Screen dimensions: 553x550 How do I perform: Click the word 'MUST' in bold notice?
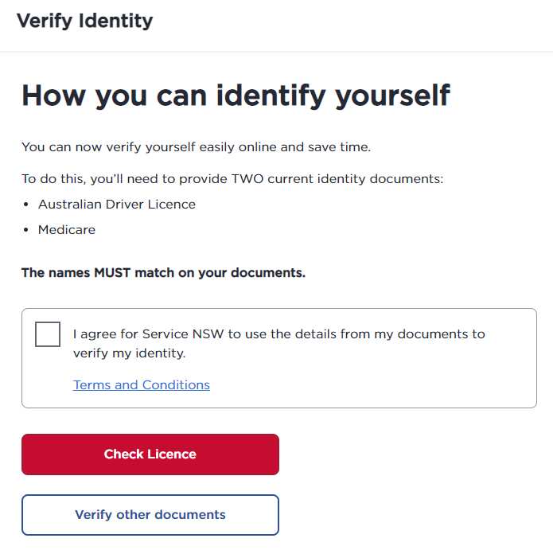tap(112, 273)
